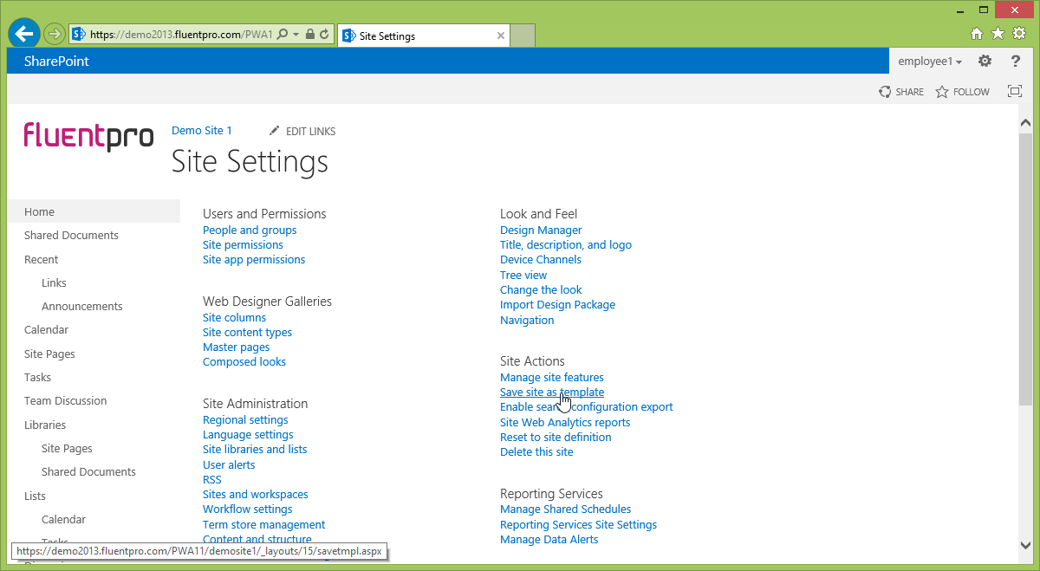
Task: Toggle focus on content icon
Action: [1015, 91]
